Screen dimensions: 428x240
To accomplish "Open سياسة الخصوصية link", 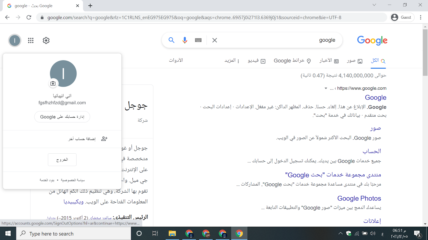I will (73, 180).
